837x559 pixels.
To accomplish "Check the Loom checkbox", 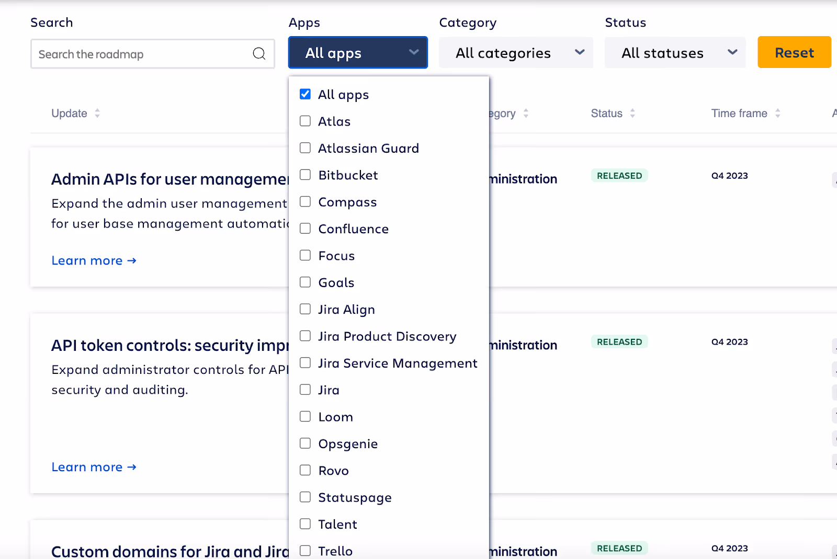I will point(305,416).
